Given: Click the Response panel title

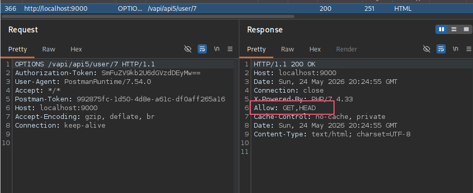Looking at the screenshot, I should click(x=265, y=29).
